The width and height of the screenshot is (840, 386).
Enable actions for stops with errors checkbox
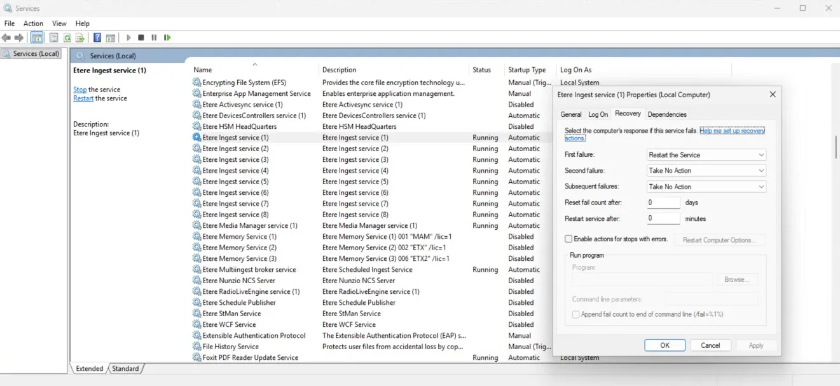pos(568,239)
